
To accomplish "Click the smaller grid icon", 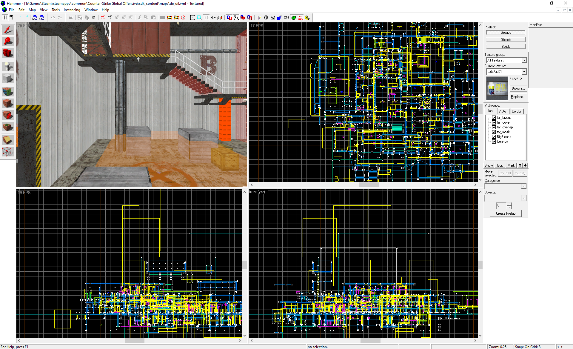I will tap(19, 18).
